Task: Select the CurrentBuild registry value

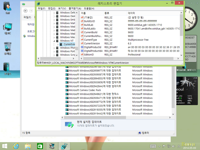Action: point(91,32)
